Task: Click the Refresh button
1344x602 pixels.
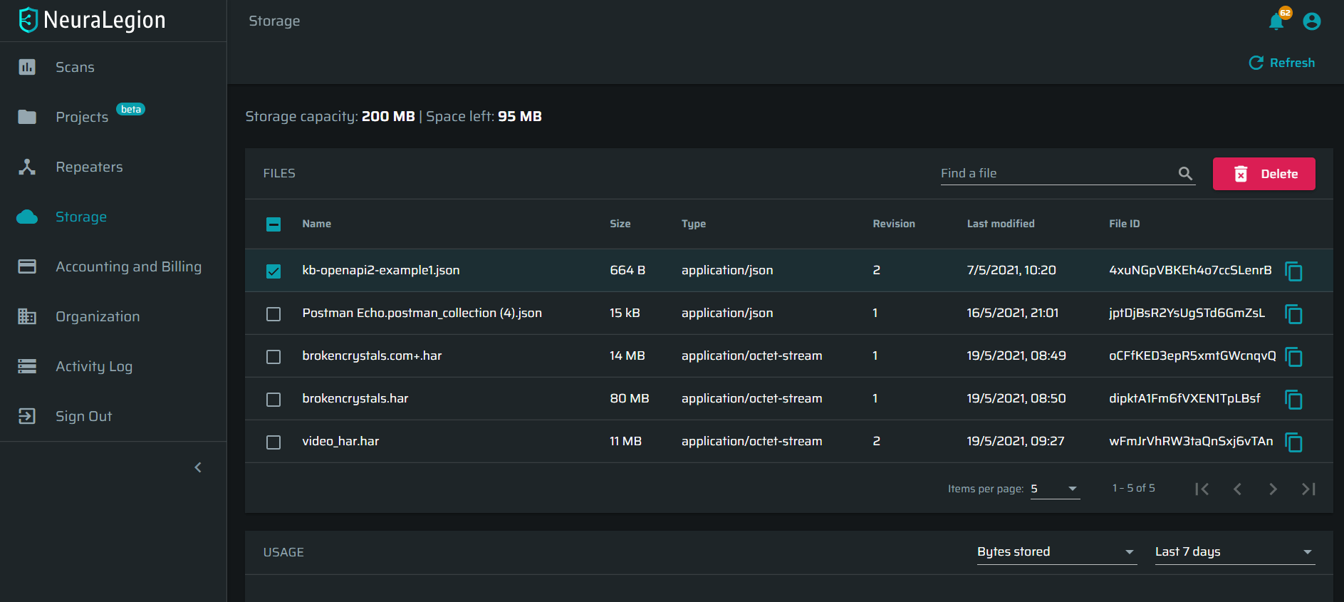Action: (x=1282, y=63)
